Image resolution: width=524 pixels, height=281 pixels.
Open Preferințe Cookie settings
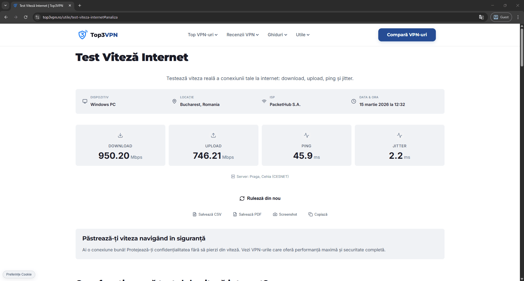19,274
